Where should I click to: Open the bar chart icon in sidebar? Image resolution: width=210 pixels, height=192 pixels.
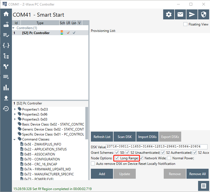(6, 88)
